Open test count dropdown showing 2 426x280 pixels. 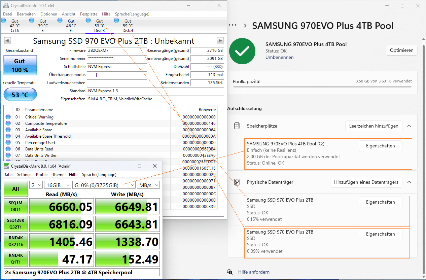click(36, 185)
